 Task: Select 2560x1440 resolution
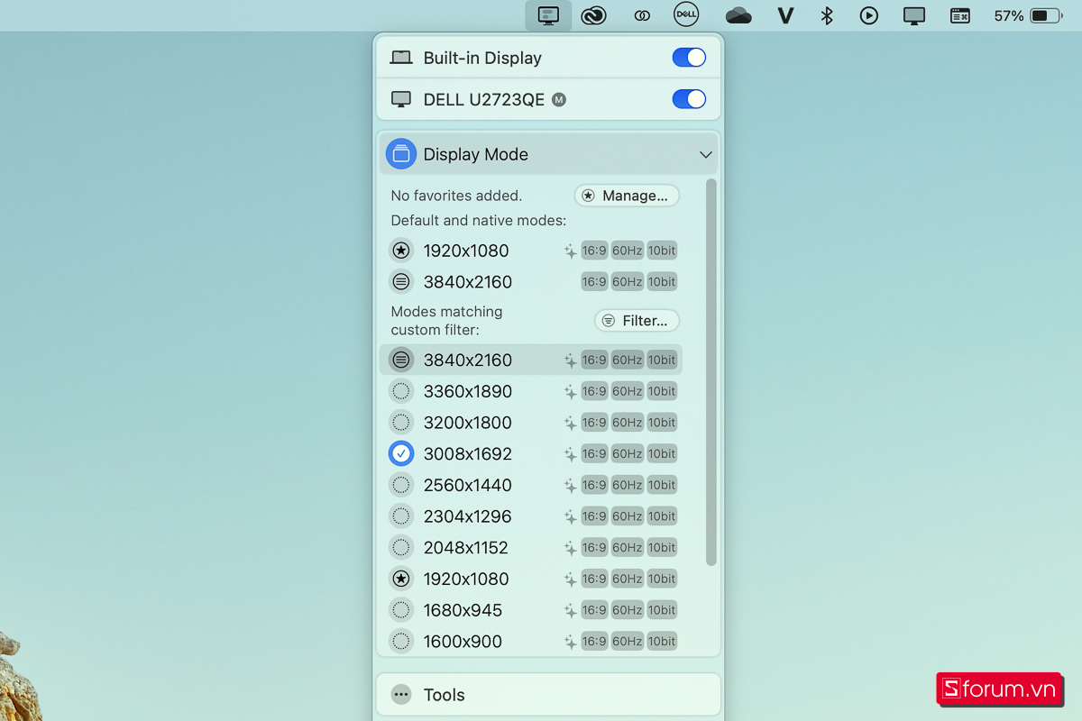pyautogui.click(x=530, y=485)
